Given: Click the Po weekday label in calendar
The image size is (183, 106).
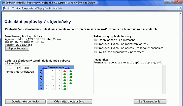Looking at the screenshot, I should tap(41, 71).
